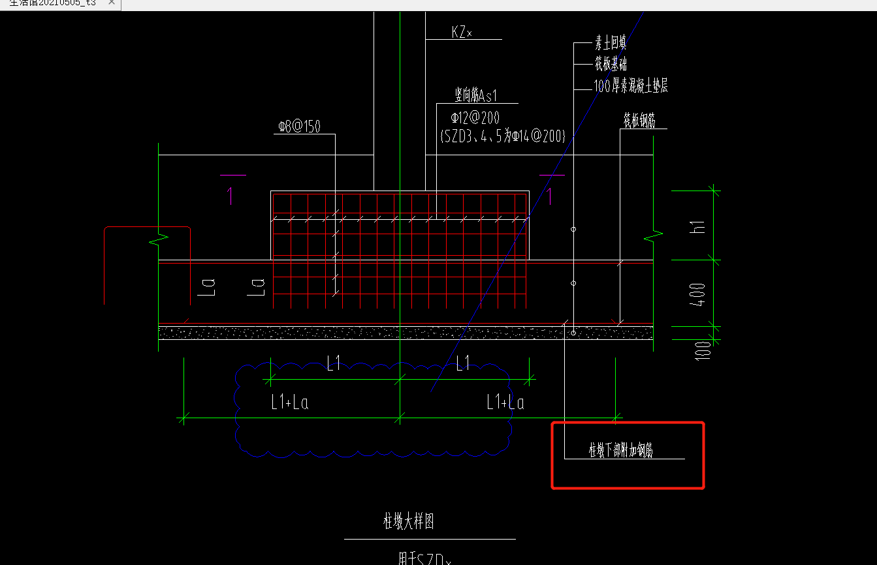The height and width of the screenshot is (565, 877).
Task: Click the left section mark 1
Action: [230, 195]
